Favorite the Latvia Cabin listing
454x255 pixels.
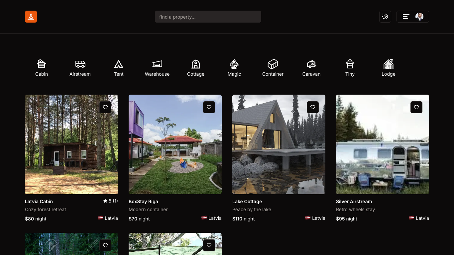105,107
